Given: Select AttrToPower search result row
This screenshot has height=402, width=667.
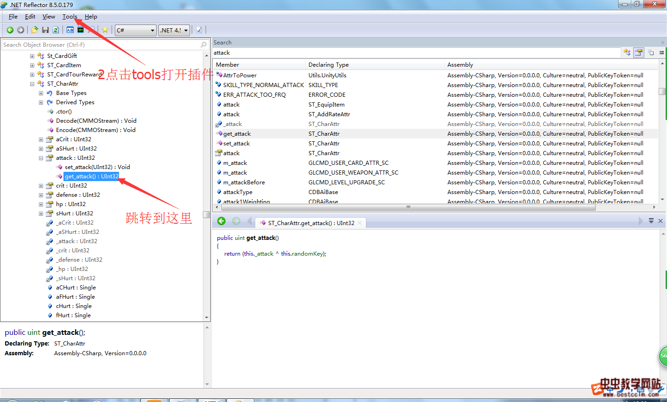Looking at the screenshot, I should pyautogui.click(x=435, y=75).
